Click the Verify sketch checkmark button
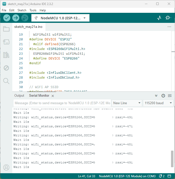 pyautogui.click(x=7, y=18)
